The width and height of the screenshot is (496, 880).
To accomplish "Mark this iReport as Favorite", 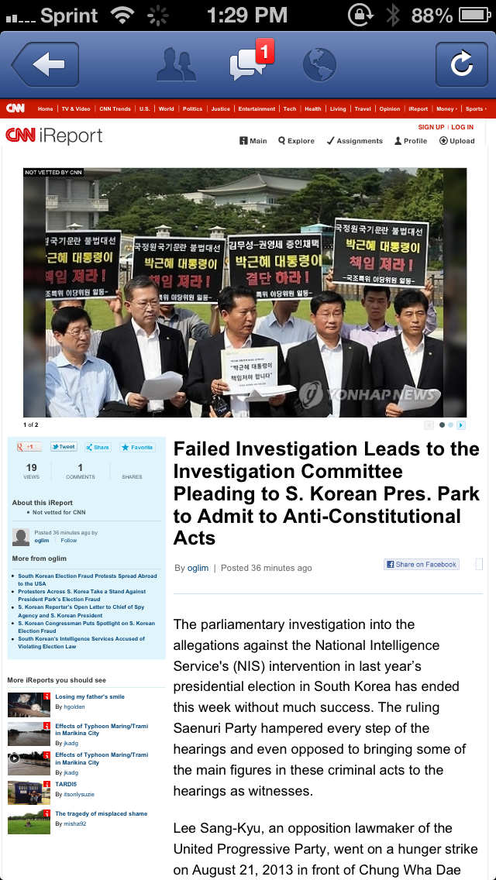I will [137, 447].
